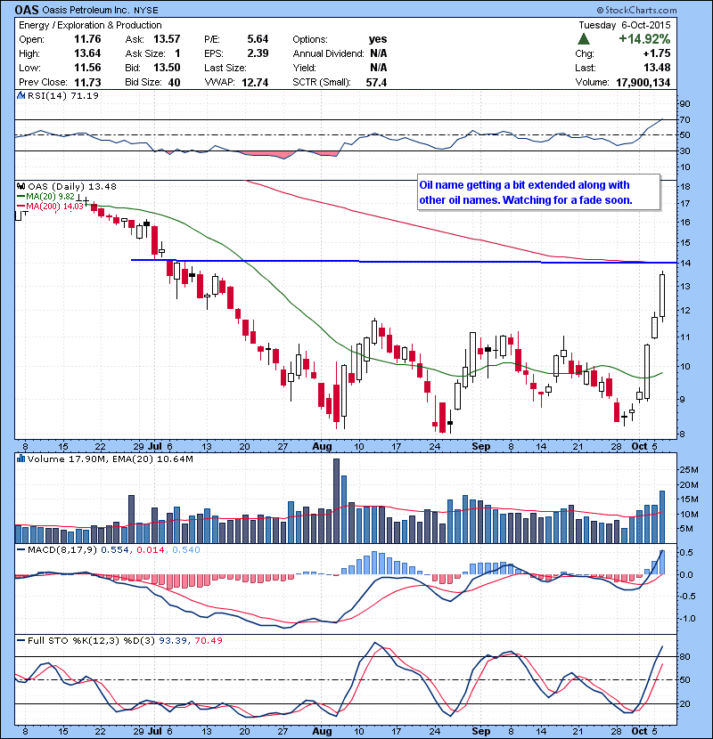The image size is (713, 739).
Task: Click the blue oil-name annotation text box
Action: point(538,192)
